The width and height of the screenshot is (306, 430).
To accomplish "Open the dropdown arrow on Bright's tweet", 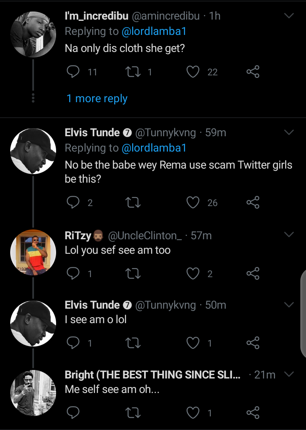I will [289, 374].
